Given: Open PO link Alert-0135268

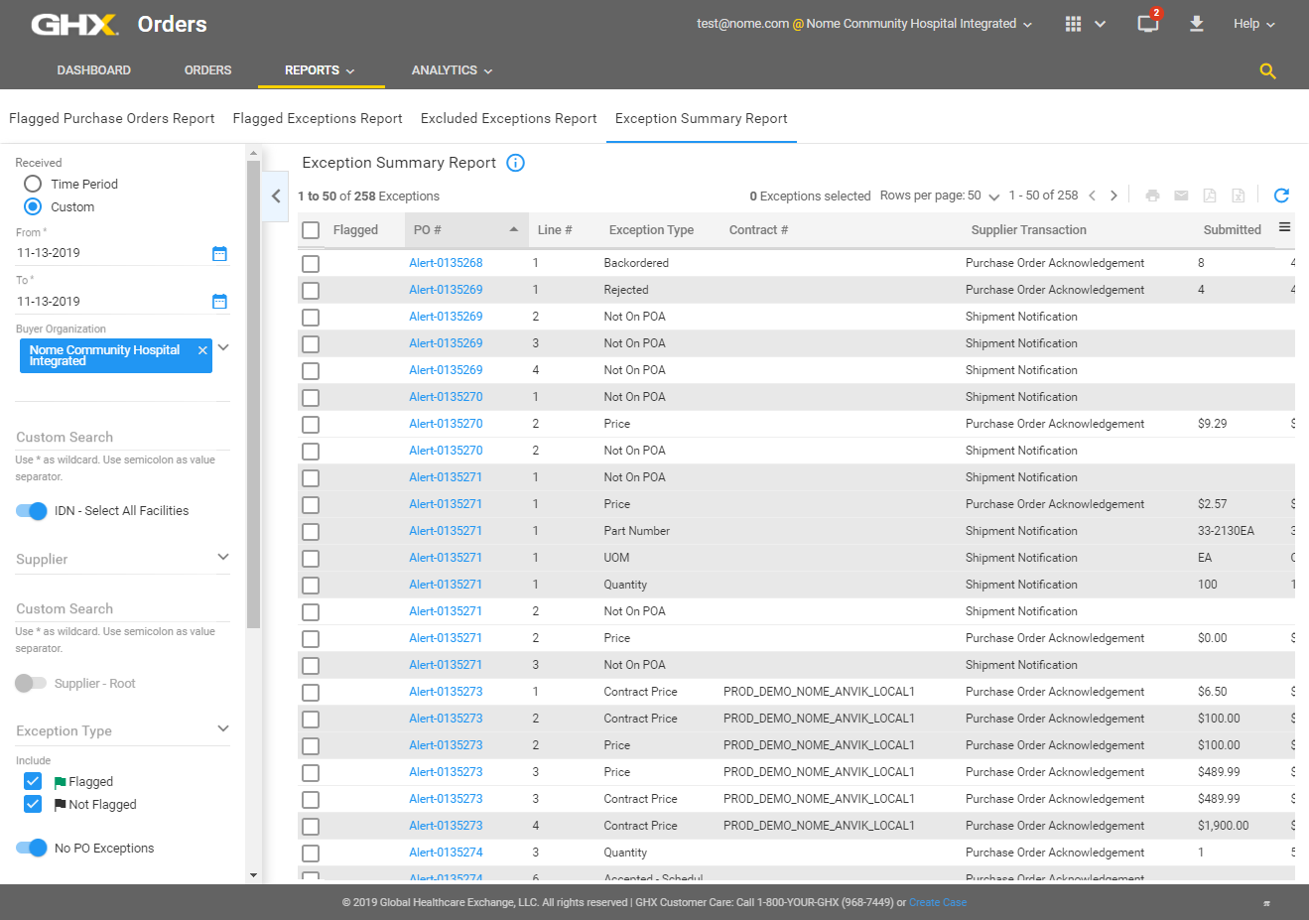Looking at the screenshot, I should coord(446,263).
